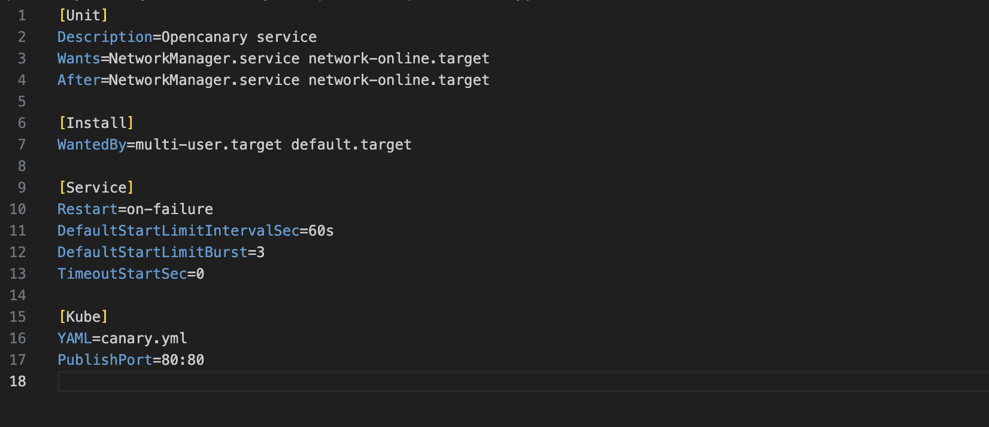Click the [Install] section header
The height and width of the screenshot is (427, 989).
click(96, 123)
